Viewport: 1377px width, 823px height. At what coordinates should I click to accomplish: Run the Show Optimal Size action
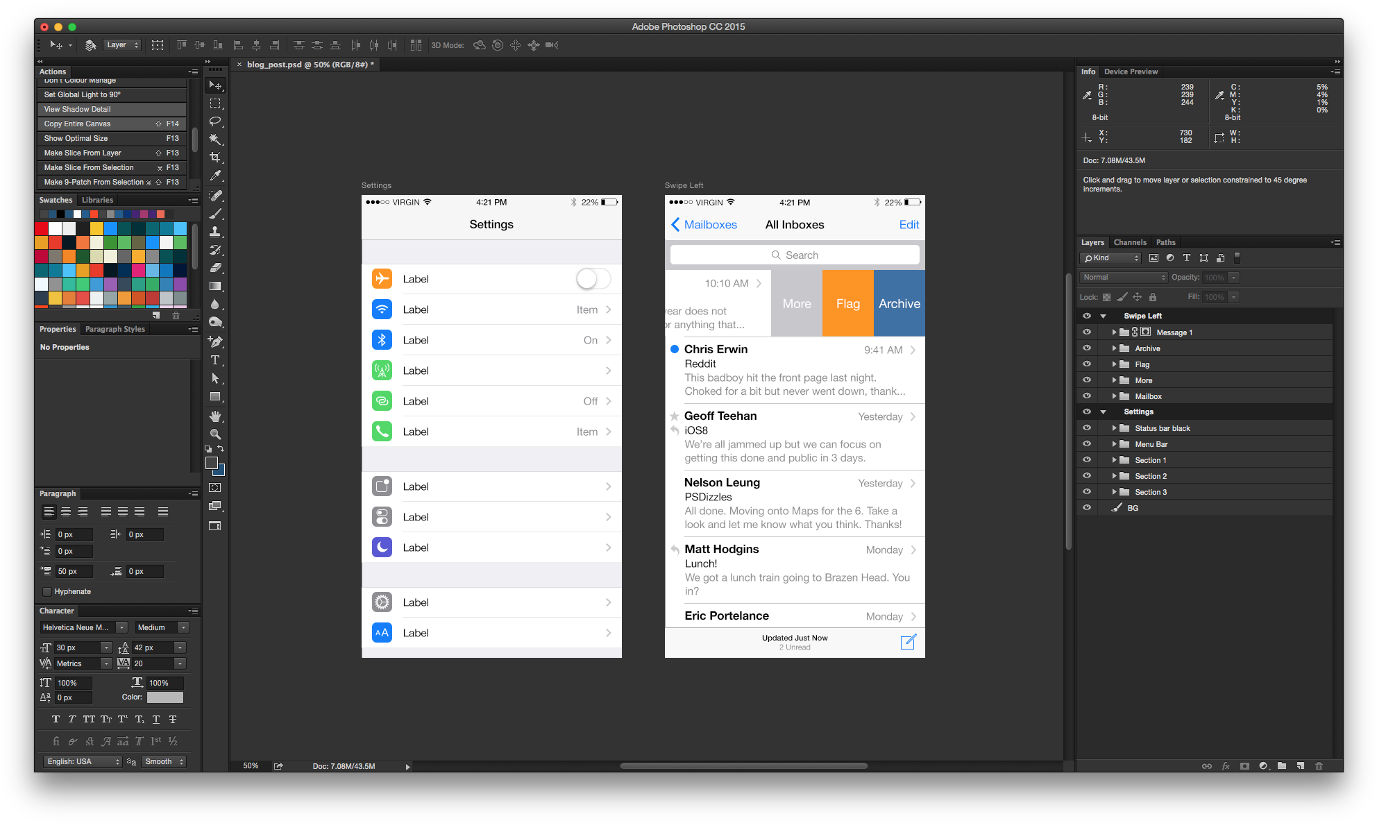click(x=112, y=138)
